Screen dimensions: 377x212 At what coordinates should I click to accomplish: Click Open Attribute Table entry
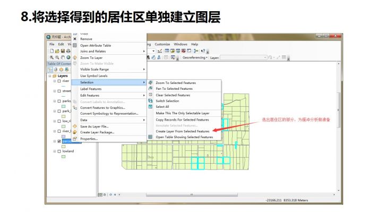coord(96,46)
